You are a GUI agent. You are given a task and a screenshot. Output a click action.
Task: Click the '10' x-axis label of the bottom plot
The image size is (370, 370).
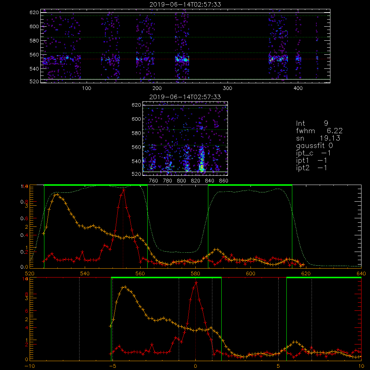click(x=361, y=366)
